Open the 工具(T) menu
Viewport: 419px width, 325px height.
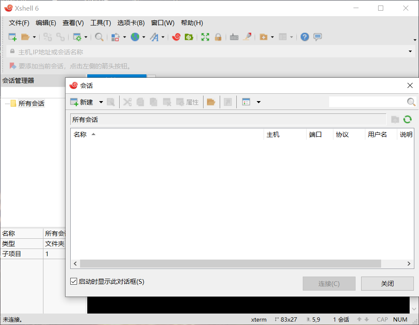point(100,23)
